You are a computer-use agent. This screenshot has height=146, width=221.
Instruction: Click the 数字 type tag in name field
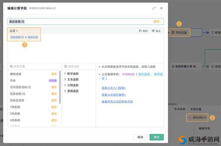156,22
